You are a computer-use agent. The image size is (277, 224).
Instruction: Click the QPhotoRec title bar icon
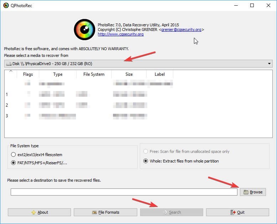tap(6, 5)
